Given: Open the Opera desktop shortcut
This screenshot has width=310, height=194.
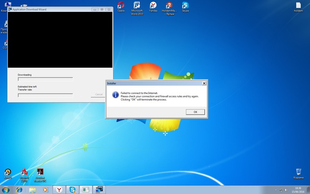Looking at the screenshot, I should [x=121, y=5].
